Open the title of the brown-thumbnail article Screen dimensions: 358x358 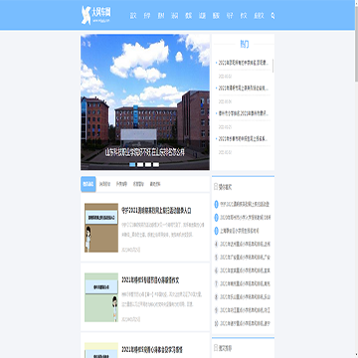[156, 211]
